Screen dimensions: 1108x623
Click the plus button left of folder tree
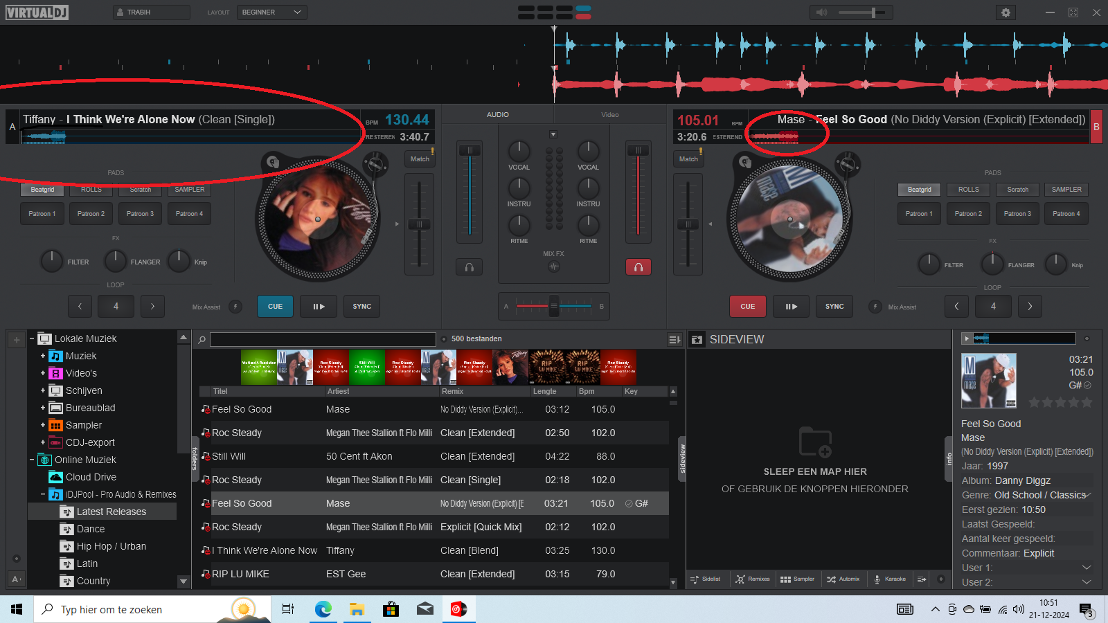[x=17, y=340]
